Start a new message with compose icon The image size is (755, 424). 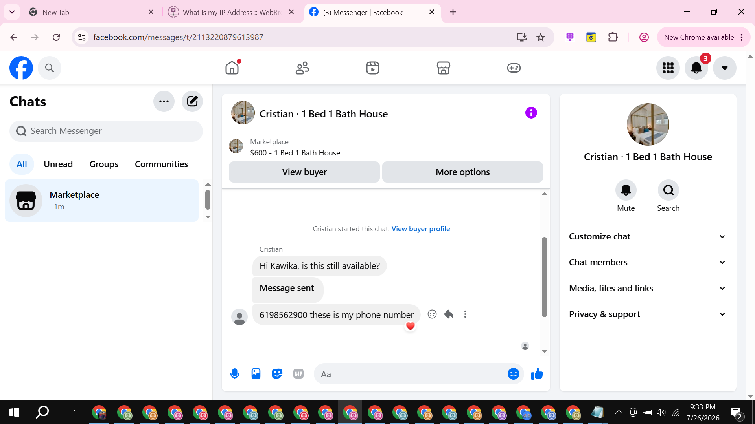pyautogui.click(x=192, y=101)
